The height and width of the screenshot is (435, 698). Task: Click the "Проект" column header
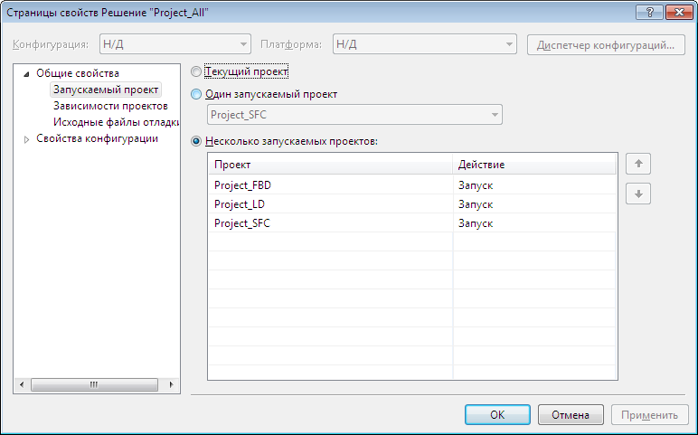(330, 165)
